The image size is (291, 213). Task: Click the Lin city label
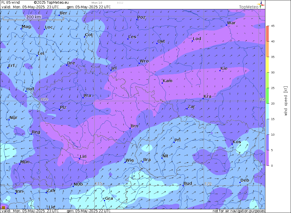[x=83, y=157]
